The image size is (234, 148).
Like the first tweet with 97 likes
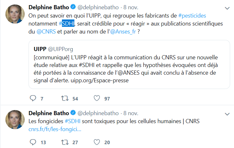(97, 98)
